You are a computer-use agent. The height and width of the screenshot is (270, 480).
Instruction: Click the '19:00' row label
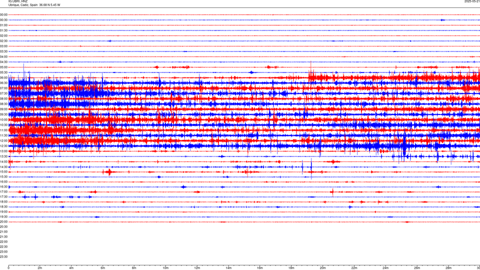[x=3, y=212]
